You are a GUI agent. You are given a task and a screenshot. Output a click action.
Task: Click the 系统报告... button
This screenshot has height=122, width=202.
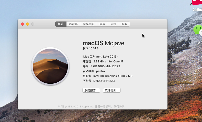point(91,90)
